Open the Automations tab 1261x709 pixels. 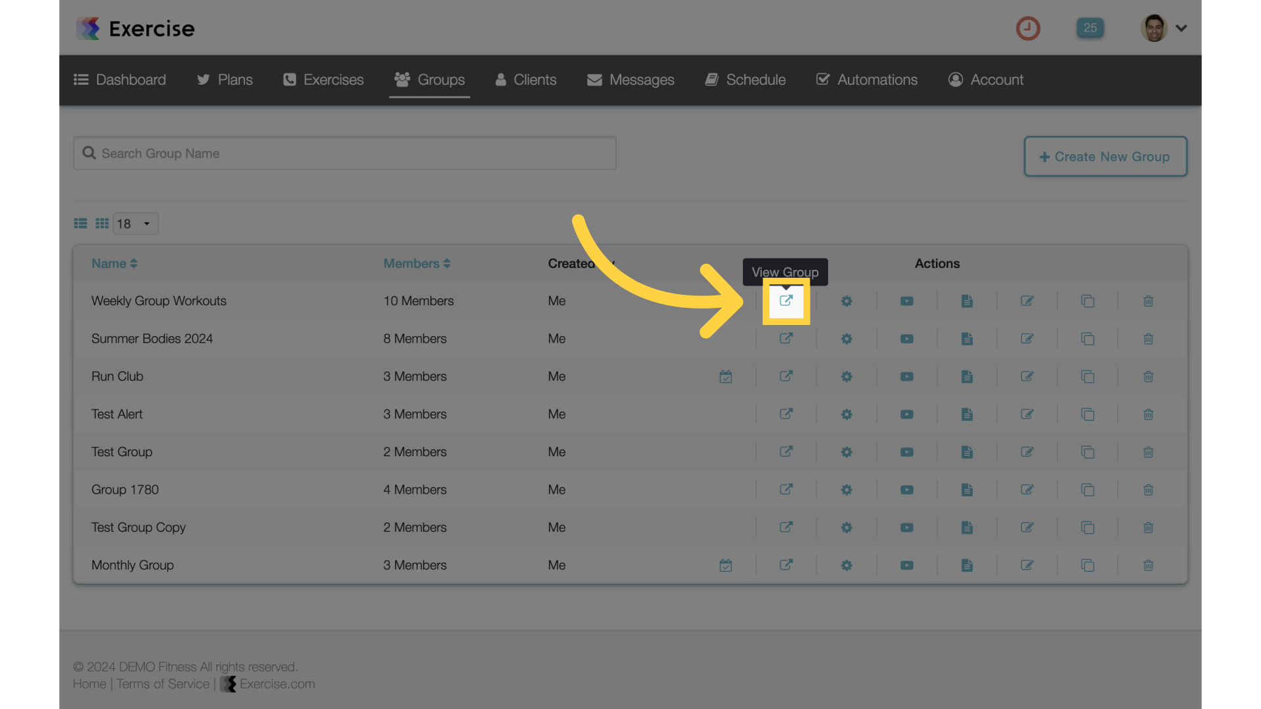click(867, 79)
